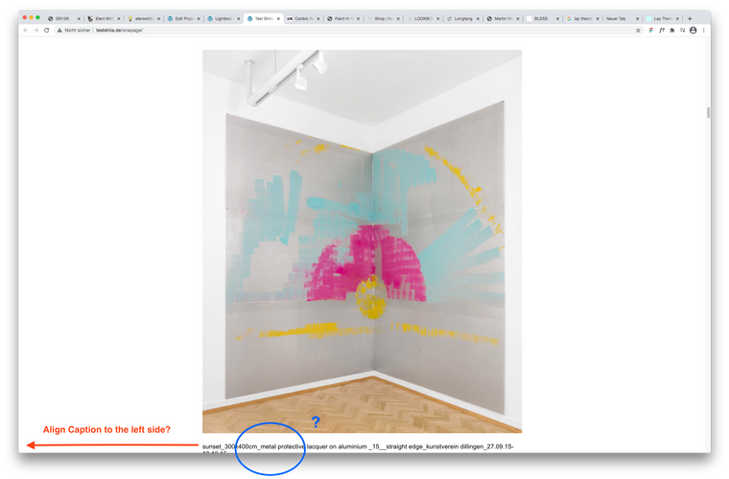This screenshot has height=479, width=729.
Task: Click the sunset artwork image
Action: coord(362,239)
